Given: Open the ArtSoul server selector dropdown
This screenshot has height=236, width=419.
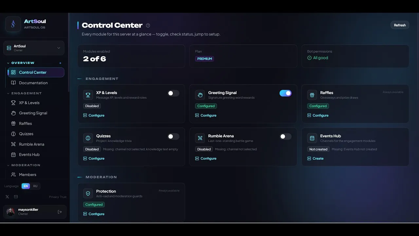Looking at the screenshot, I should (x=34, y=48).
